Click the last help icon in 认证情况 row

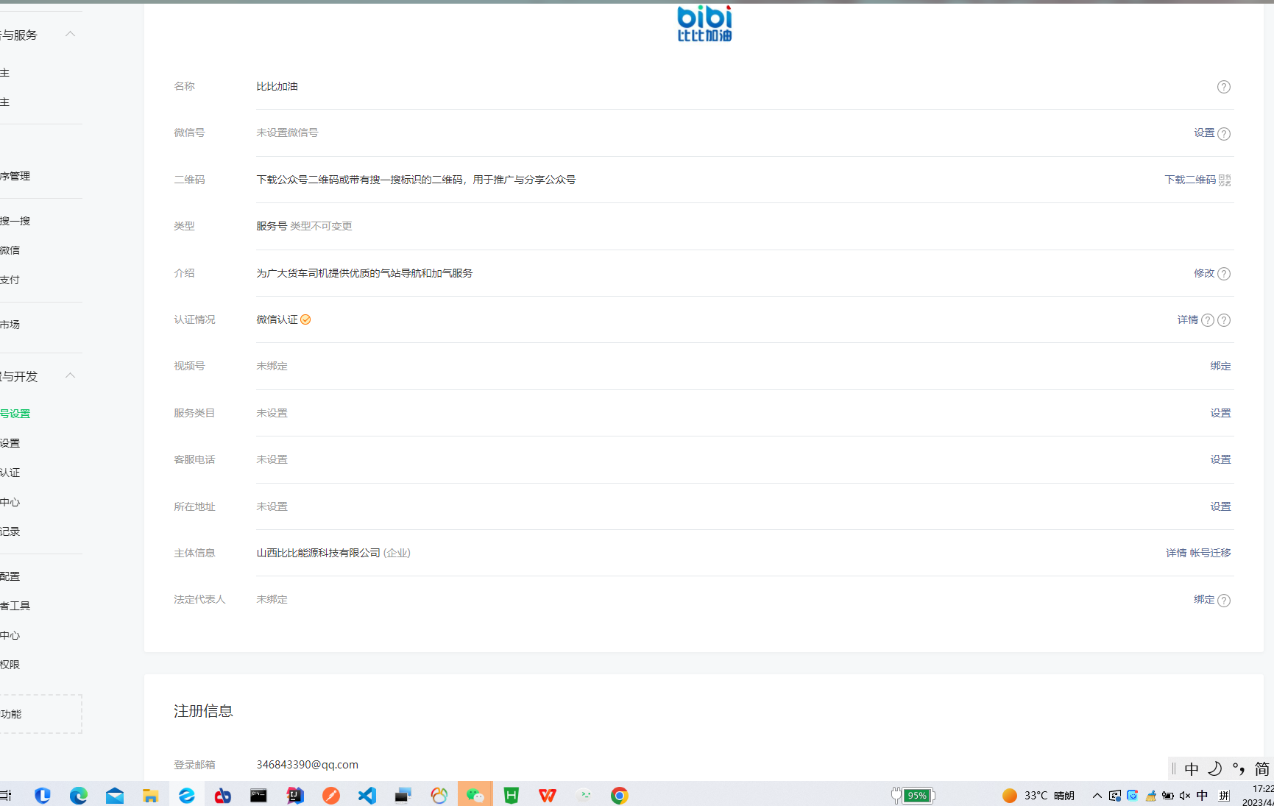pos(1224,320)
